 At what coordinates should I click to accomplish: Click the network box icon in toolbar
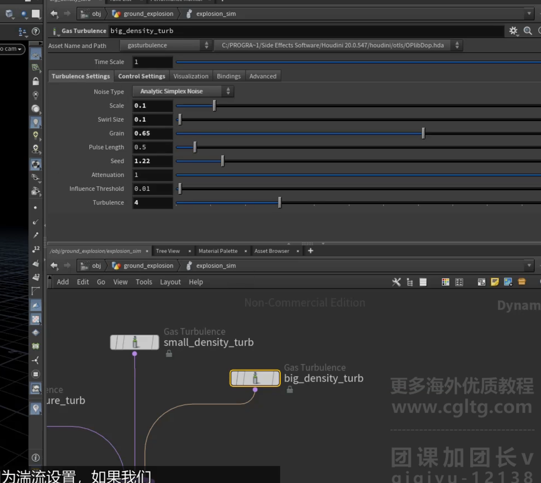[481, 282]
